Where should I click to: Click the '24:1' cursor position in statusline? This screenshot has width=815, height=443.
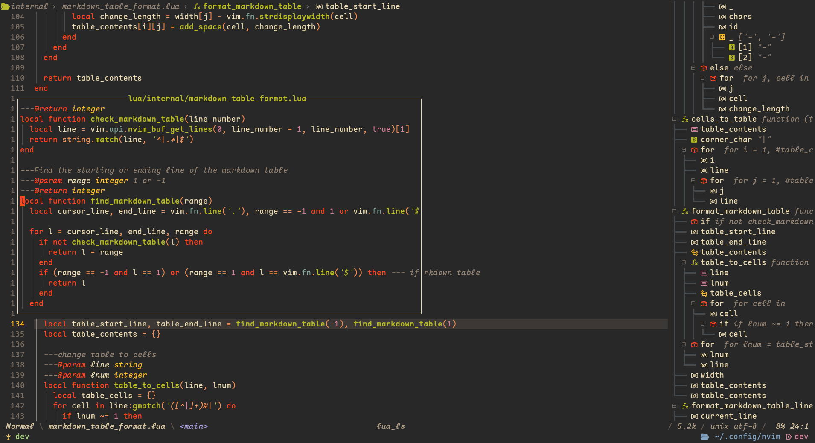(799, 426)
